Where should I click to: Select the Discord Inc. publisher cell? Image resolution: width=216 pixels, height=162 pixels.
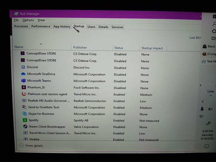tap(82, 68)
